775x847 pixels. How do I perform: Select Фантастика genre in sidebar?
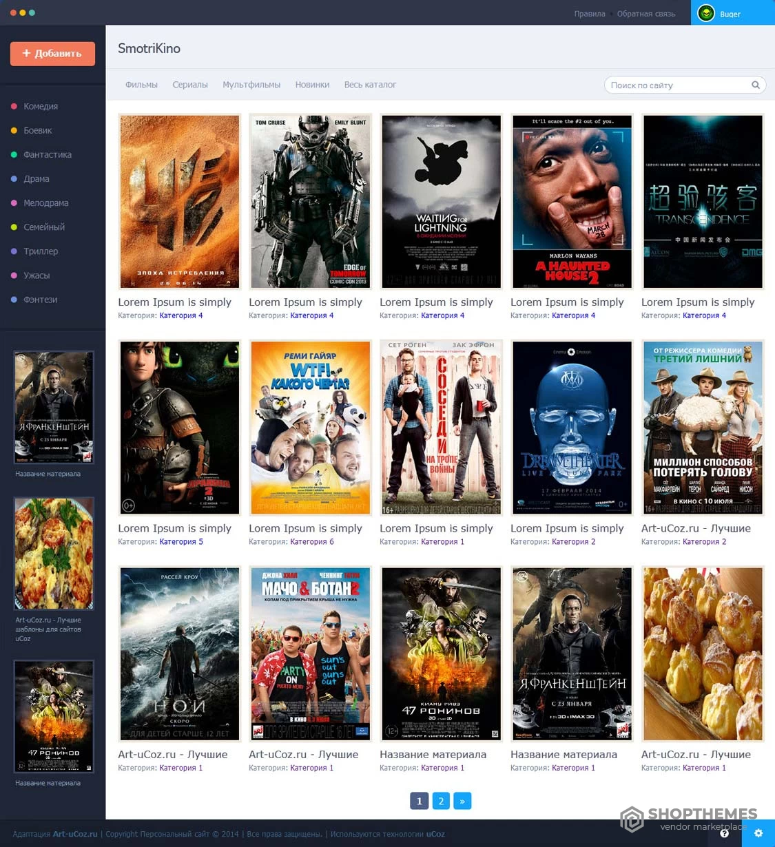click(x=48, y=154)
